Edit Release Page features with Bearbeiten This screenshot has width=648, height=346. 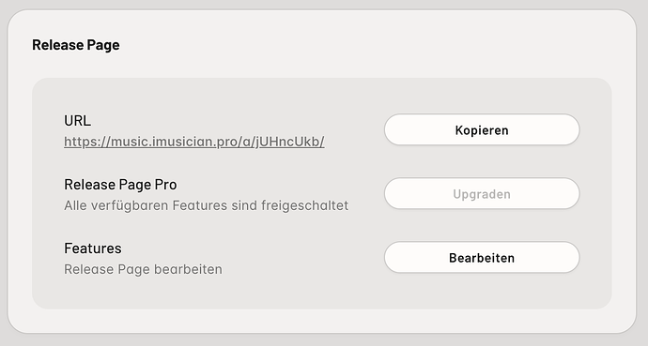click(x=482, y=258)
